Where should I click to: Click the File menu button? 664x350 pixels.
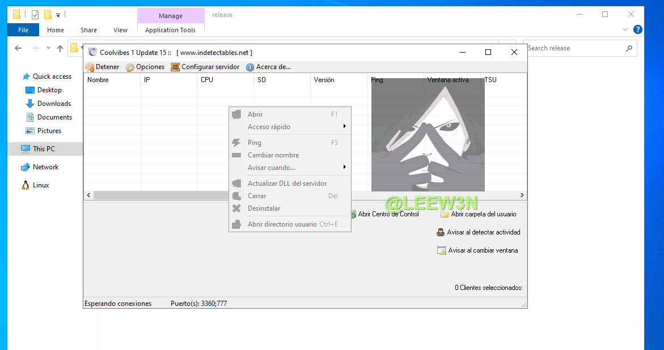point(23,30)
